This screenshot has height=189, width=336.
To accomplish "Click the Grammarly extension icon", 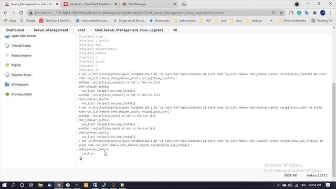I will click(x=299, y=13).
